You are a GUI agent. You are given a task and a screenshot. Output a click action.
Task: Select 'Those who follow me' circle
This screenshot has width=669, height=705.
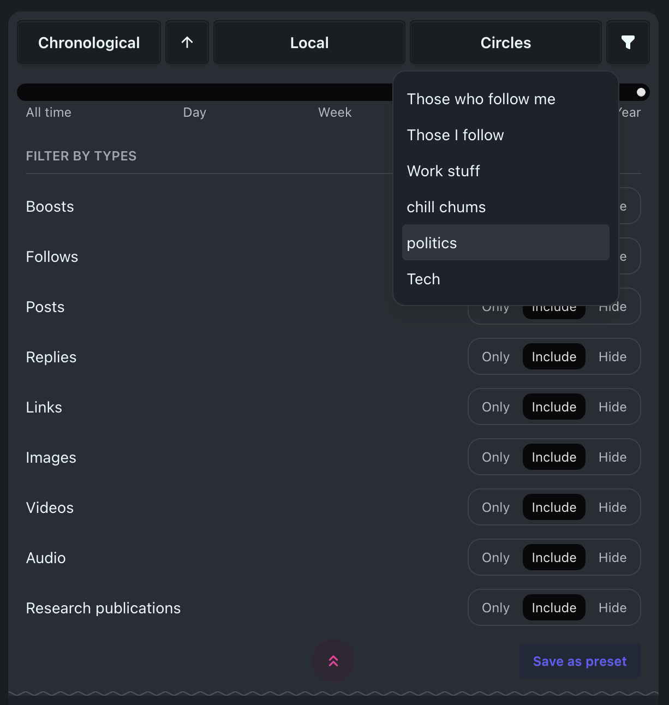click(481, 99)
